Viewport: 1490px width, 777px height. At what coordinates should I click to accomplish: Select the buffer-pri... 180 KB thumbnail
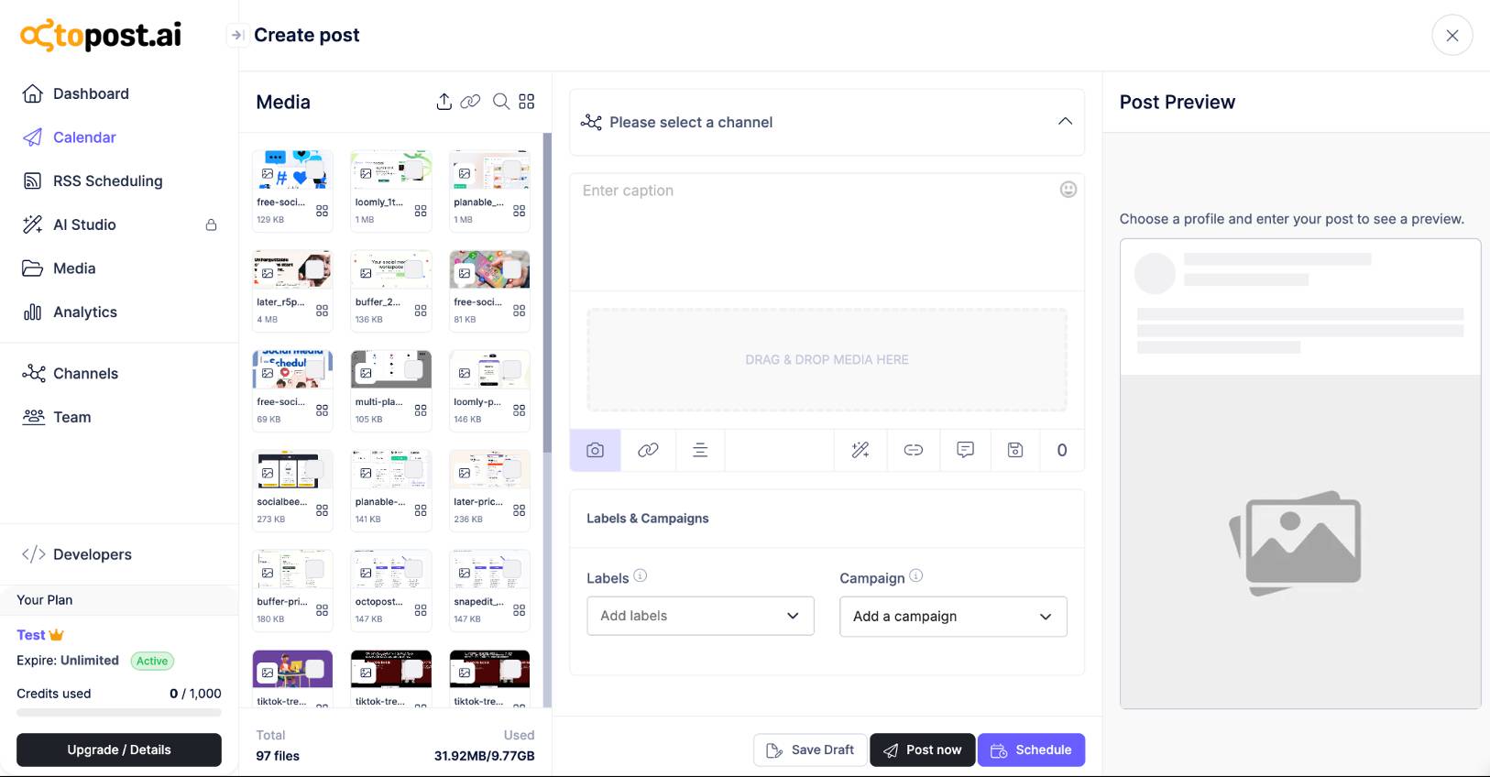pyautogui.click(x=292, y=570)
